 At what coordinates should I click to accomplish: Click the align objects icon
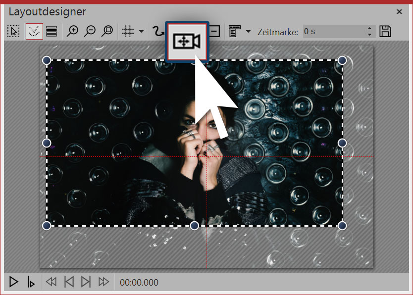coord(235,31)
